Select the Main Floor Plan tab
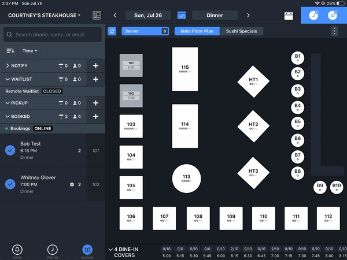This screenshot has width=347, height=260. pyautogui.click(x=197, y=31)
